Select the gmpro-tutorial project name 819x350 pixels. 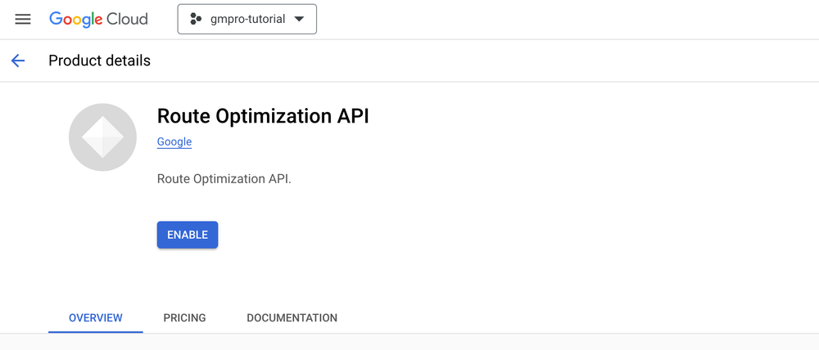coord(247,19)
